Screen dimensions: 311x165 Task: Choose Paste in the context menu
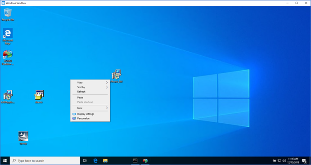tap(90, 98)
